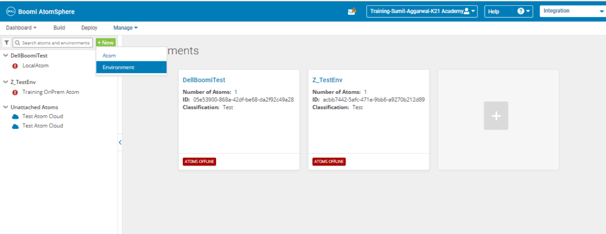Open the Manage dropdown menu
Screen dimensions: 606x234
click(125, 28)
